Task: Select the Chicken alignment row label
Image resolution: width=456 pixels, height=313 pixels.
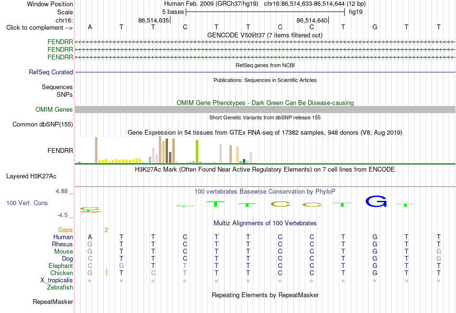Action: pyautogui.click(x=61, y=273)
